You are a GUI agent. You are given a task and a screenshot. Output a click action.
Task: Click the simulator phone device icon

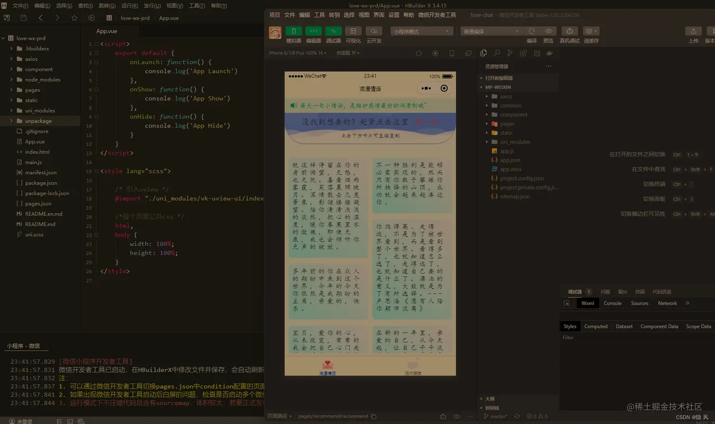click(x=452, y=53)
